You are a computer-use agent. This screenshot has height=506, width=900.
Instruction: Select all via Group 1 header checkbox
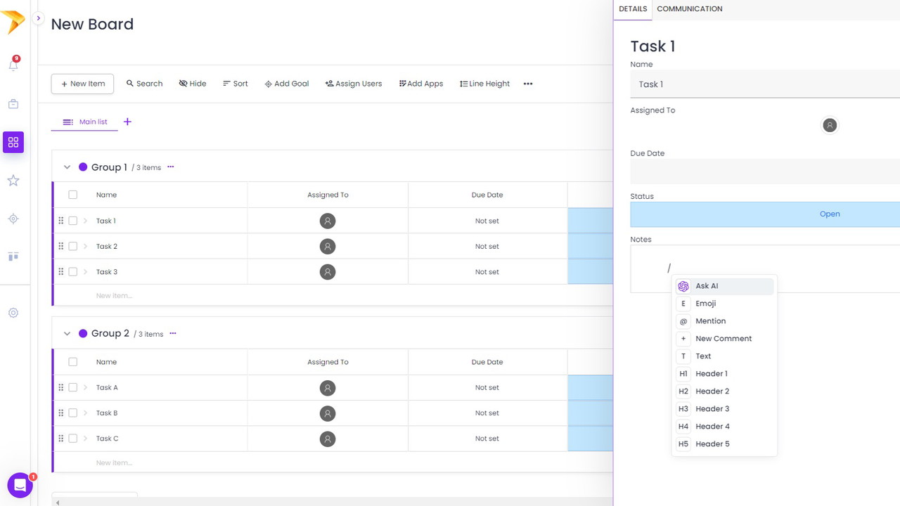pos(73,195)
